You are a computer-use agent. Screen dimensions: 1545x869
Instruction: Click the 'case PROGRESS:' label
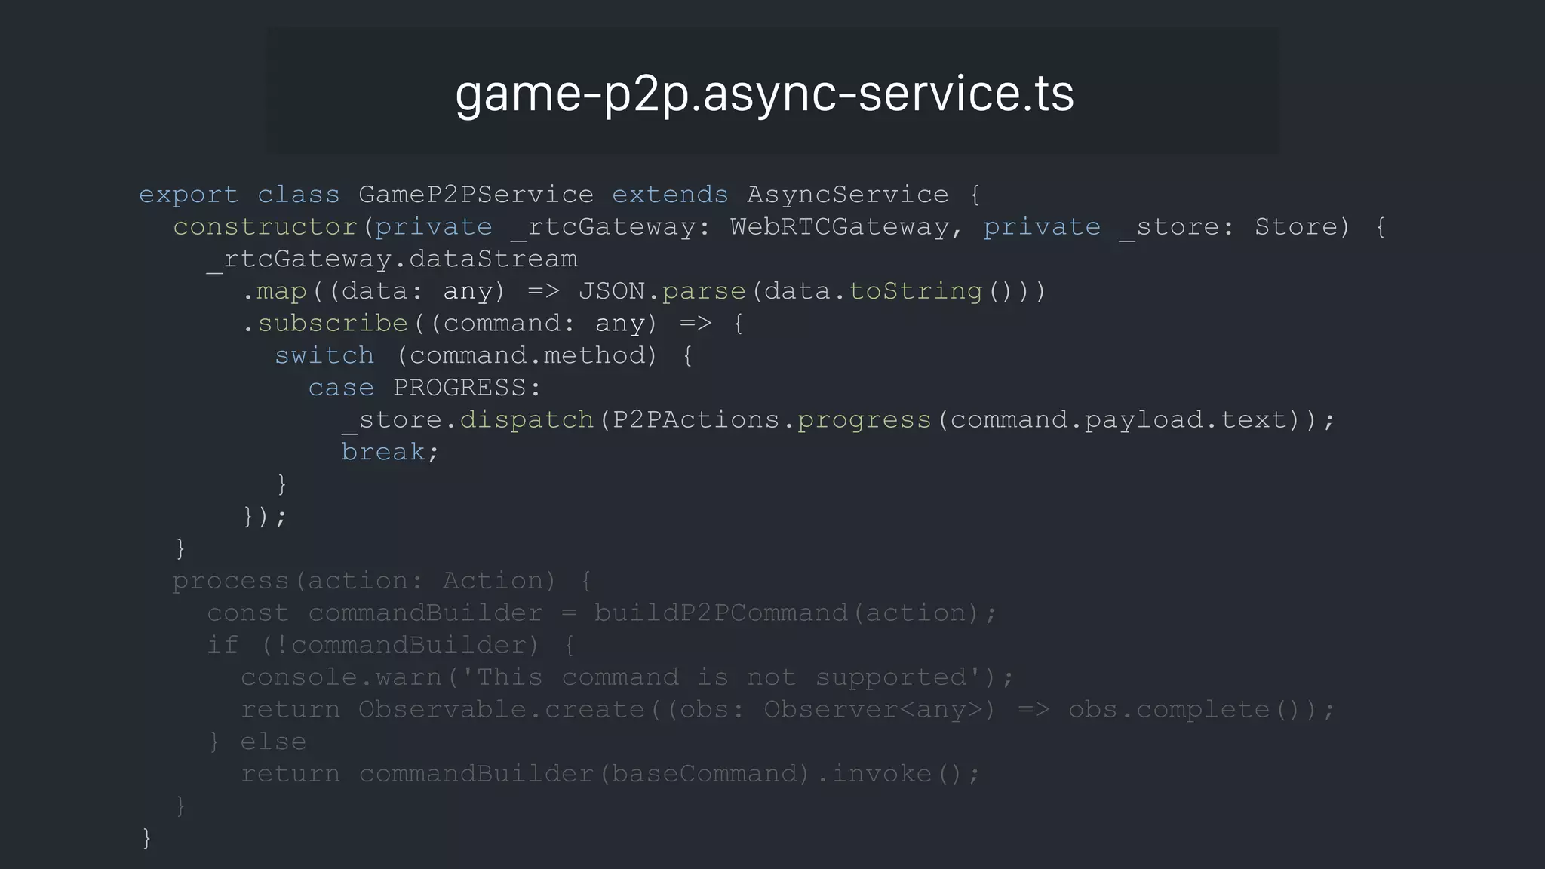pos(425,388)
